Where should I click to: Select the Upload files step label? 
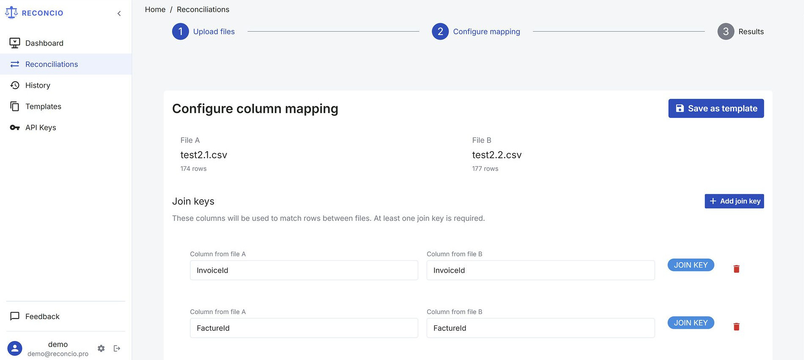[x=214, y=32]
